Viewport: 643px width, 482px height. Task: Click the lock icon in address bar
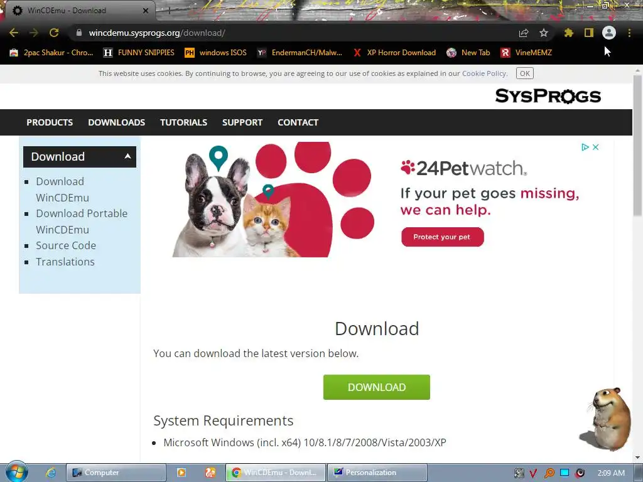[79, 33]
